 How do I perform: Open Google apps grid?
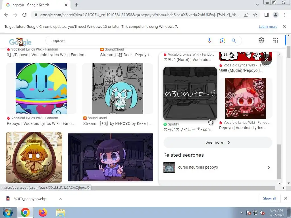click(276, 40)
